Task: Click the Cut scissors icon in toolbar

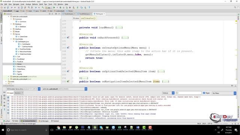Action: point(19,7)
